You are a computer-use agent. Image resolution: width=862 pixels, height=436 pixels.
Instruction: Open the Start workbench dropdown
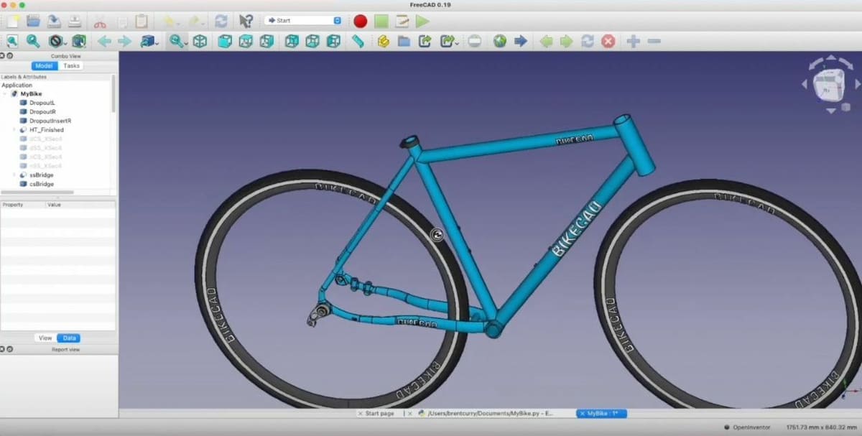303,20
